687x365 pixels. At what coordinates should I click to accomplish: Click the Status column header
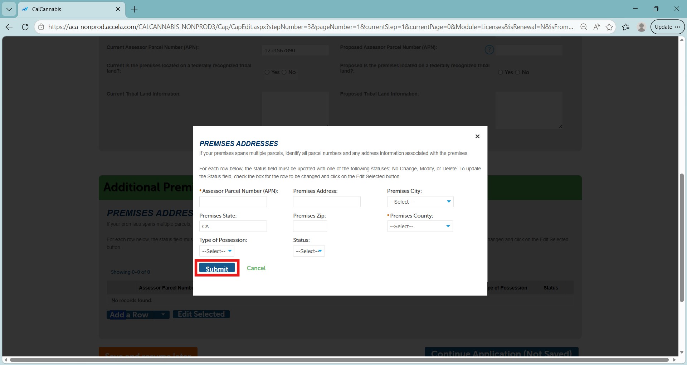551,288
